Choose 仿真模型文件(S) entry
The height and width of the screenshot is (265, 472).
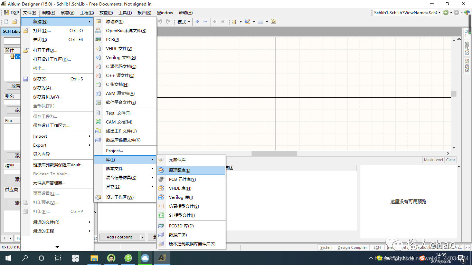[x=191, y=206]
